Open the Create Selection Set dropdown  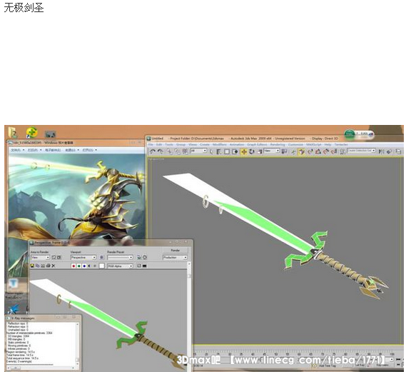362,151
